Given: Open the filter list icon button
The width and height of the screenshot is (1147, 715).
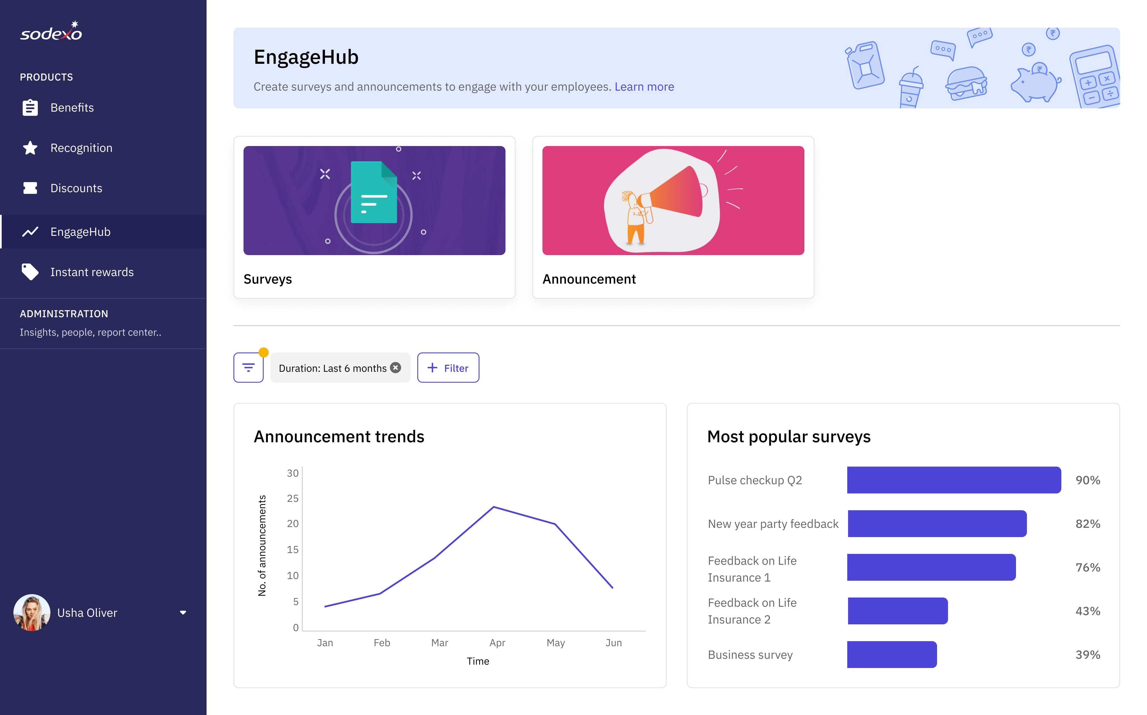Looking at the screenshot, I should pyautogui.click(x=249, y=368).
